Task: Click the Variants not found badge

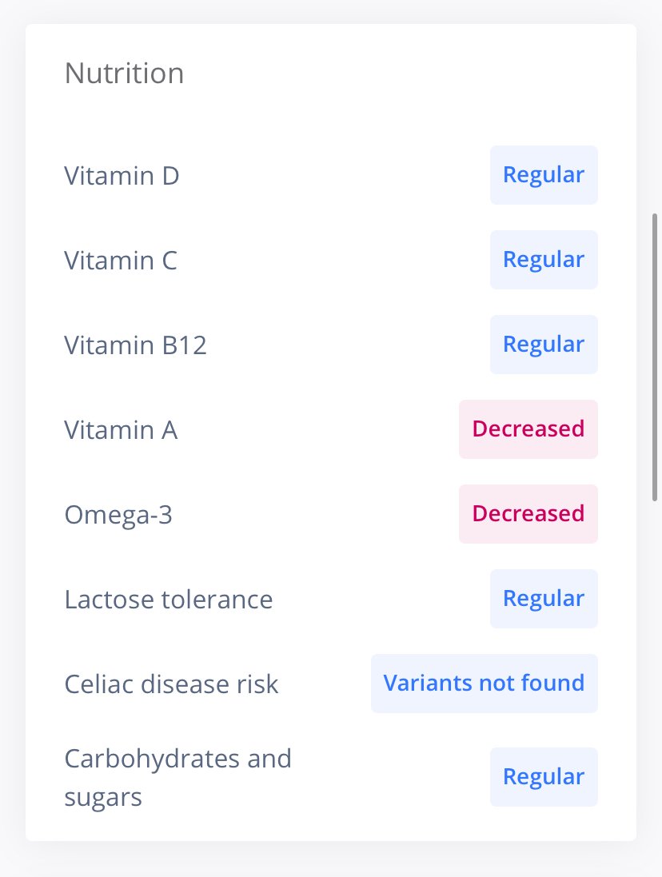Action: (485, 684)
